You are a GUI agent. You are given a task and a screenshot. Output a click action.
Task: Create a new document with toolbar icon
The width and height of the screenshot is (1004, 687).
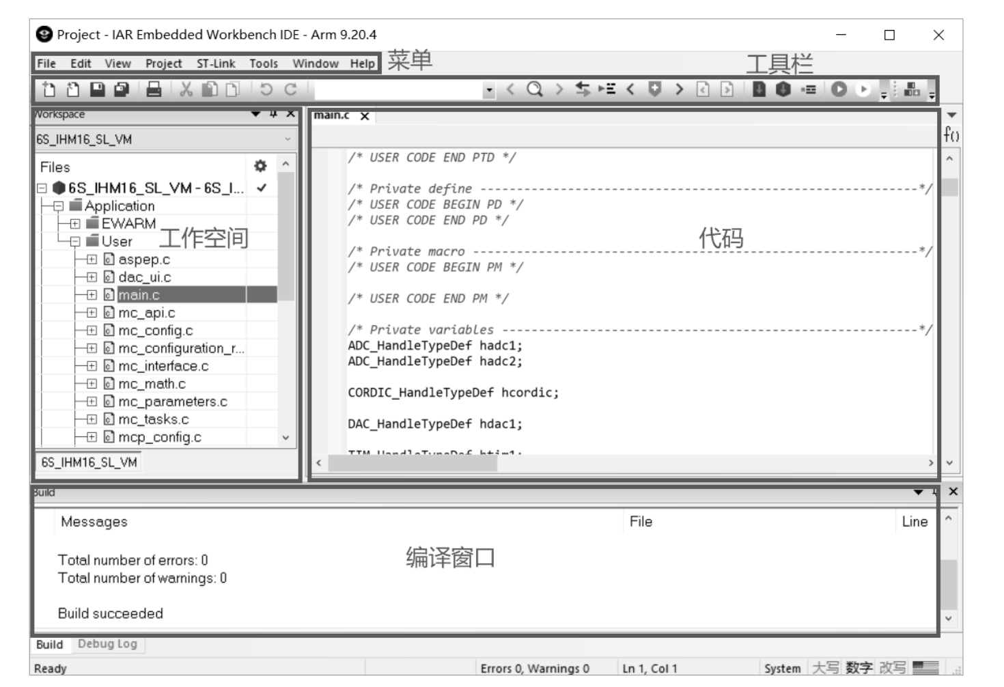(x=49, y=89)
